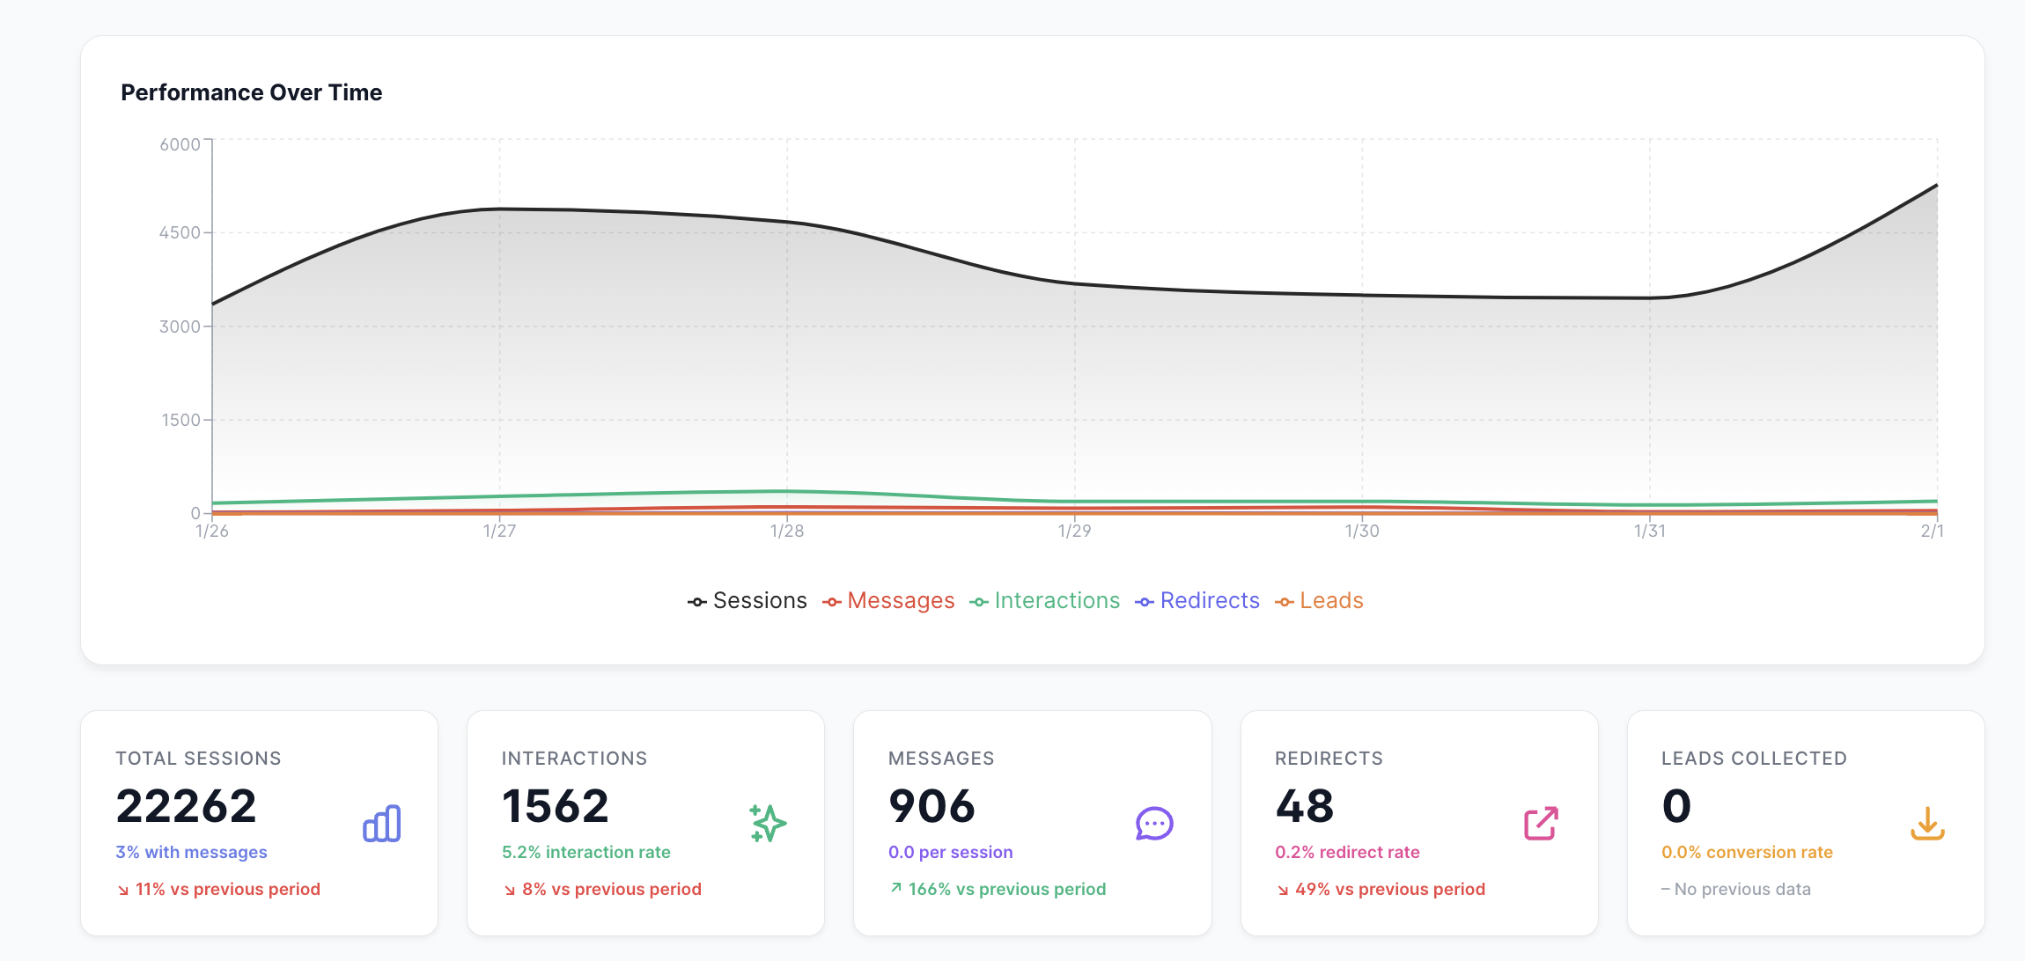
Task: Click the '5.2% interaction rate' text
Action: (585, 852)
